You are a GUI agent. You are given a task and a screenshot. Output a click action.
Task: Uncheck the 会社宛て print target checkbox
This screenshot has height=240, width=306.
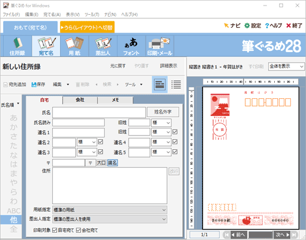pos(78,230)
